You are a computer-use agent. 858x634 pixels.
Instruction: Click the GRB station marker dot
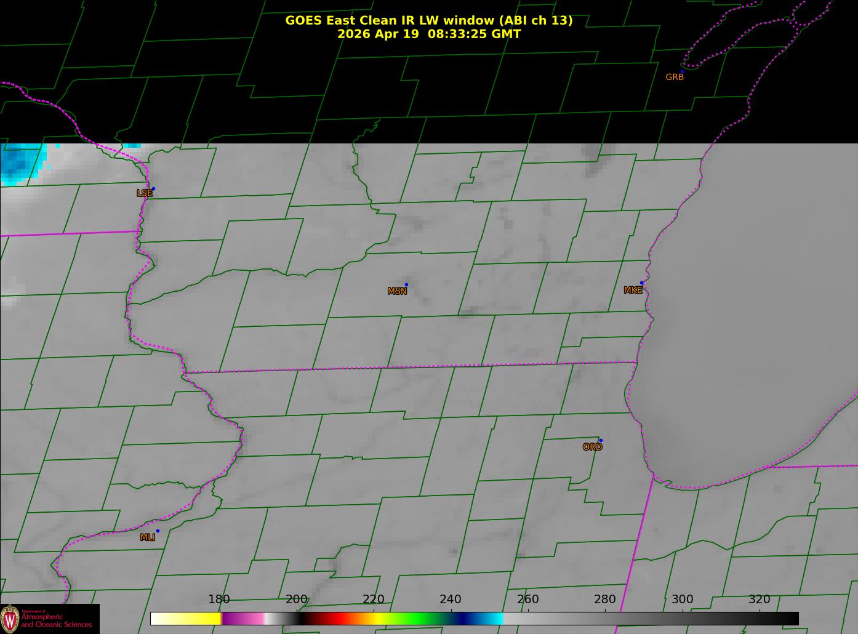[682, 71]
